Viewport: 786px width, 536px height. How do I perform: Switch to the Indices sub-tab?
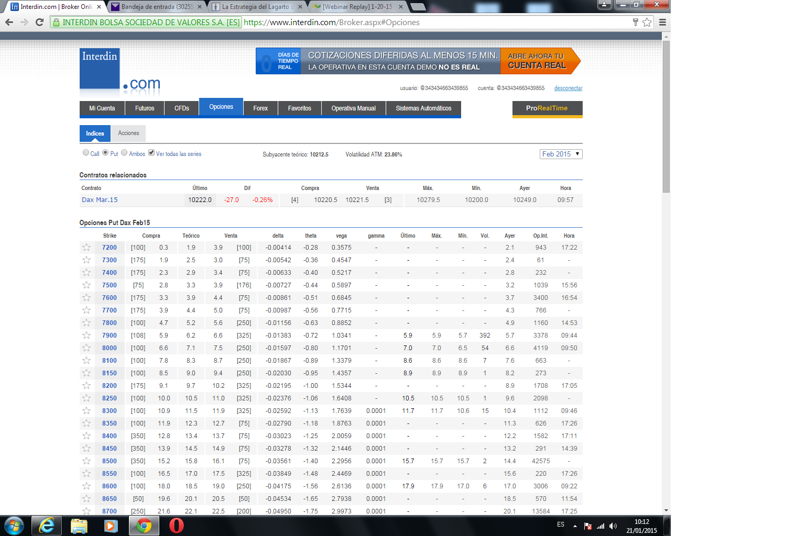coord(95,133)
